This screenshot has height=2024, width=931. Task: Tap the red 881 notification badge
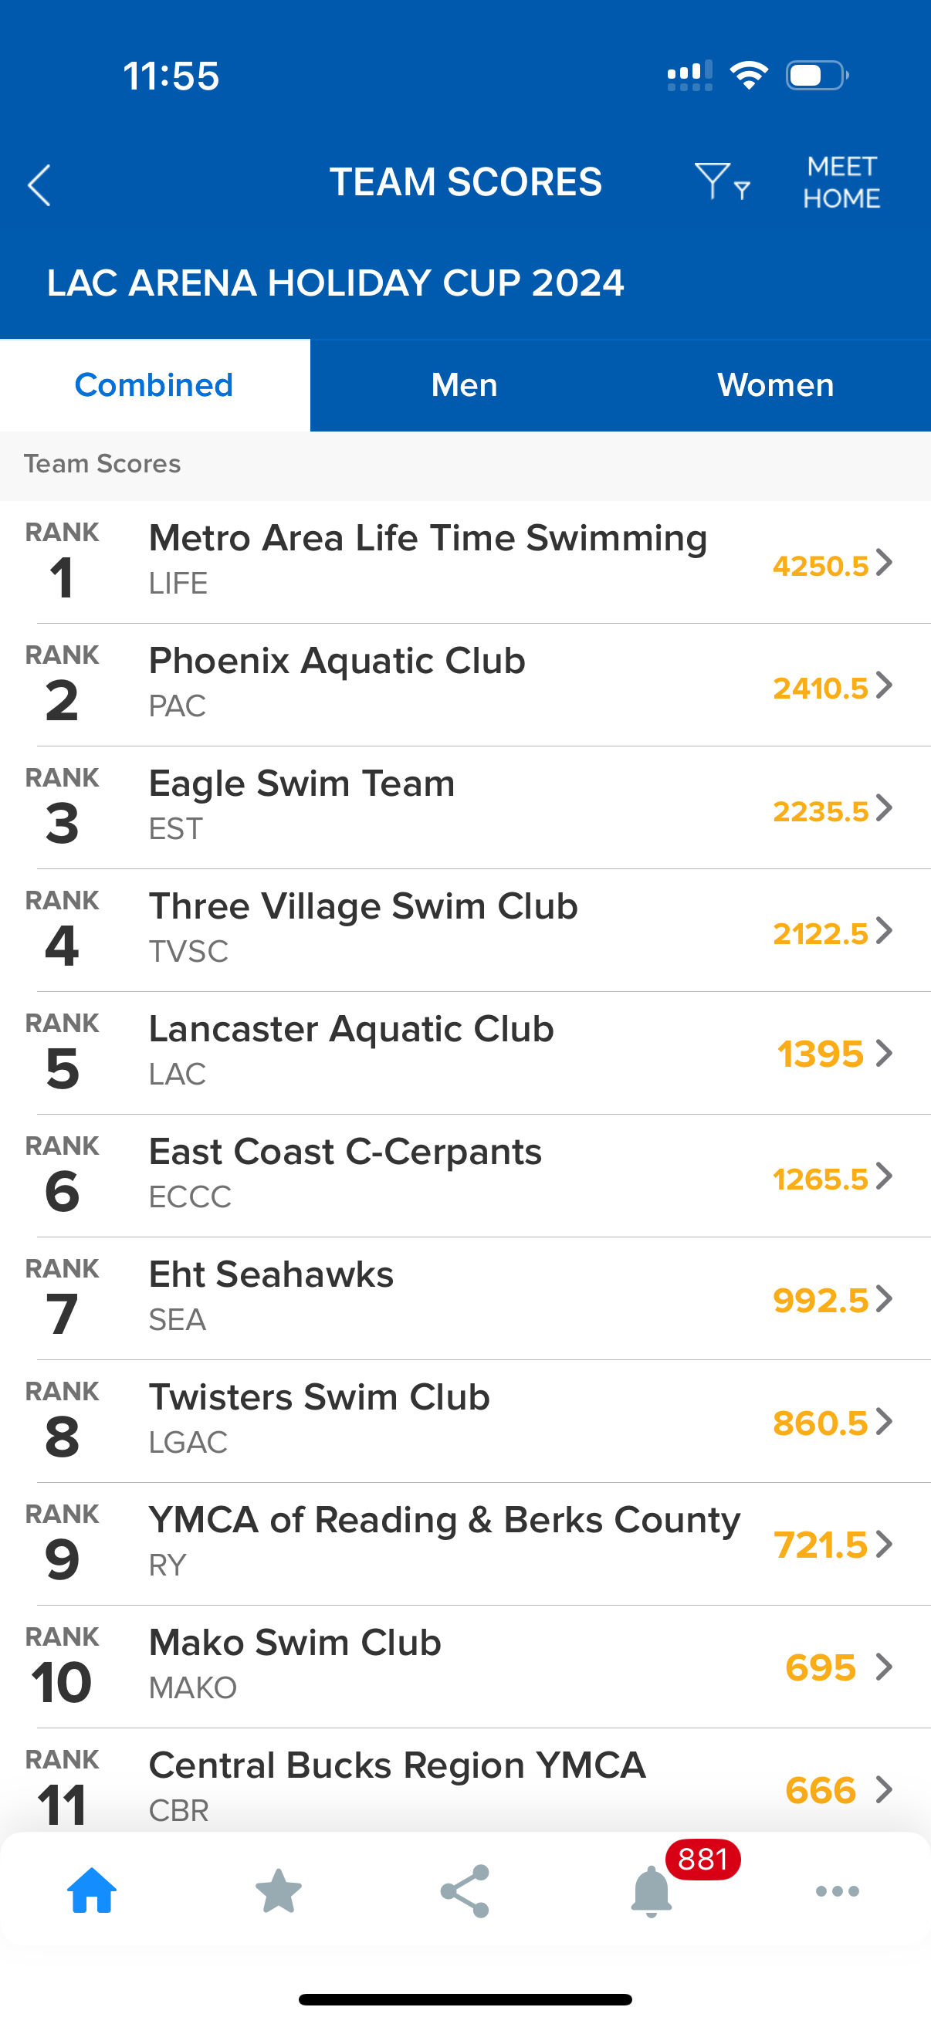[702, 1860]
